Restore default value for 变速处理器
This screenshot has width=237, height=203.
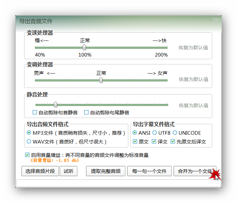coord(193,48)
